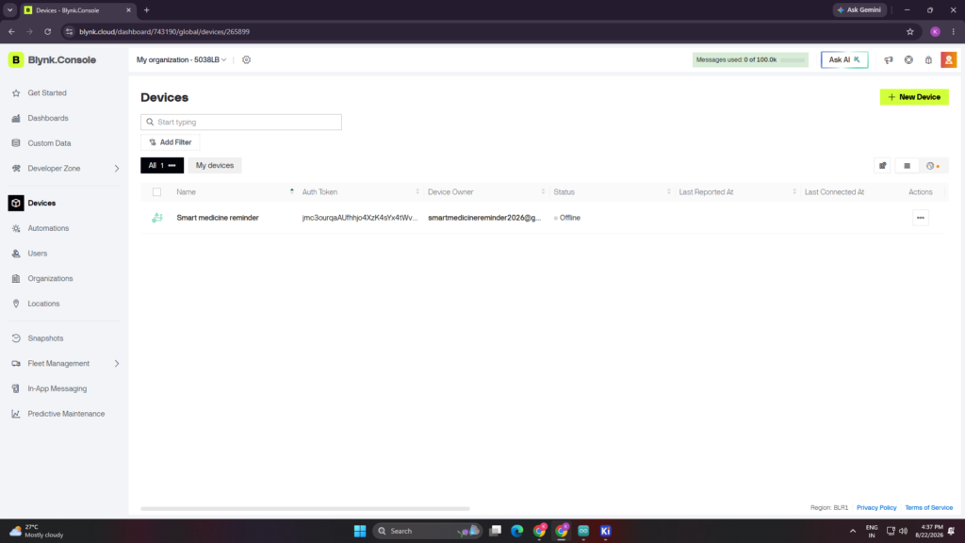965x543 pixels.
Task: Click Add Filter button
Action: (171, 142)
